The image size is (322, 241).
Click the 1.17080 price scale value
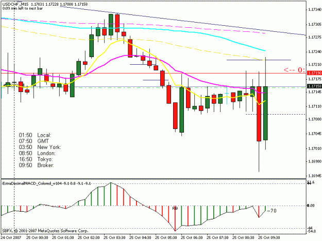coord(315,119)
